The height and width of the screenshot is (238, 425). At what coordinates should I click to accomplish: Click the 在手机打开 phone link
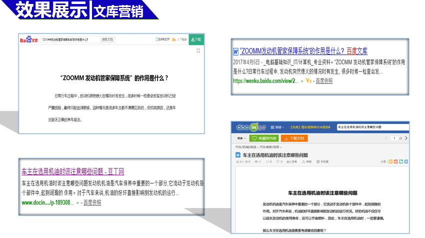point(162,39)
